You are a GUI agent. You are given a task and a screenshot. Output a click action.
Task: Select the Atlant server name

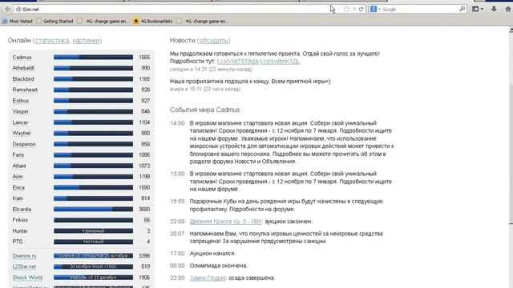pyautogui.click(x=19, y=166)
